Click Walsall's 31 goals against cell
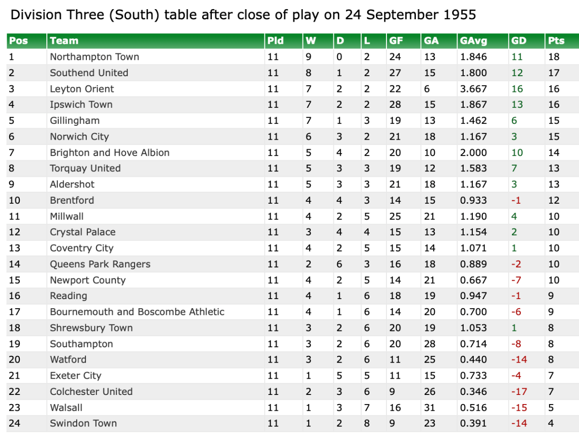The width and height of the screenshot is (579, 433). point(429,407)
